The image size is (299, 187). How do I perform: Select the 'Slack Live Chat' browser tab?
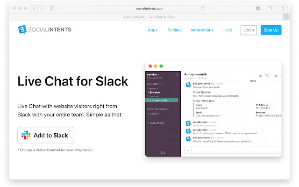point(149,17)
